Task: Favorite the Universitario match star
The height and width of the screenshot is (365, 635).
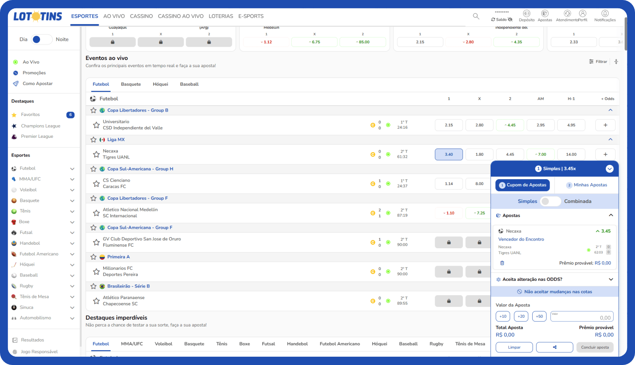Action: click(96, 125)
